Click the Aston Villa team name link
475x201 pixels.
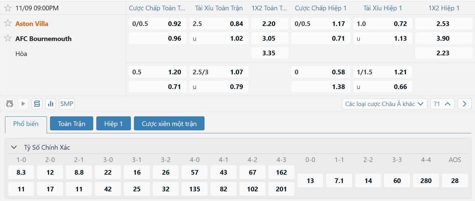coord(32,24)
